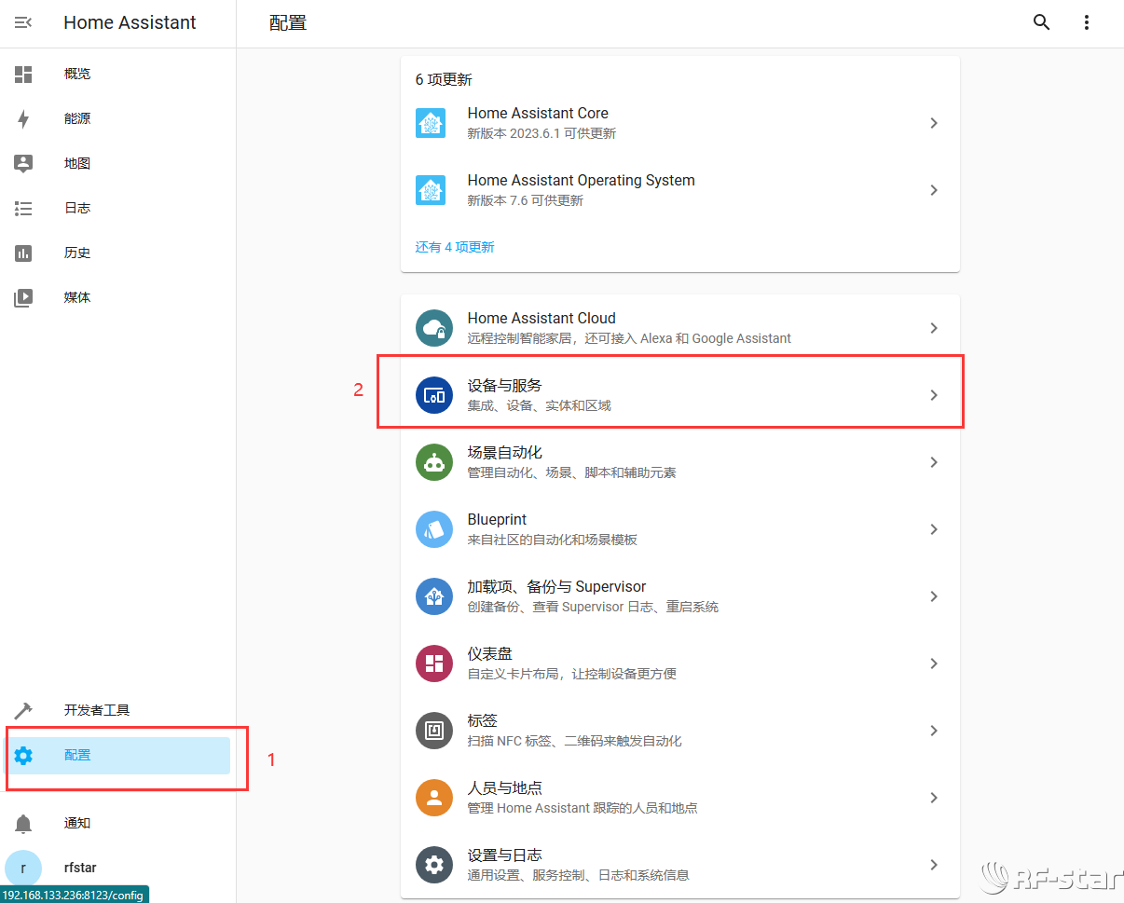Open chevron on Blueprint row
Screen dimensions: 1124x903
[934, 529]
